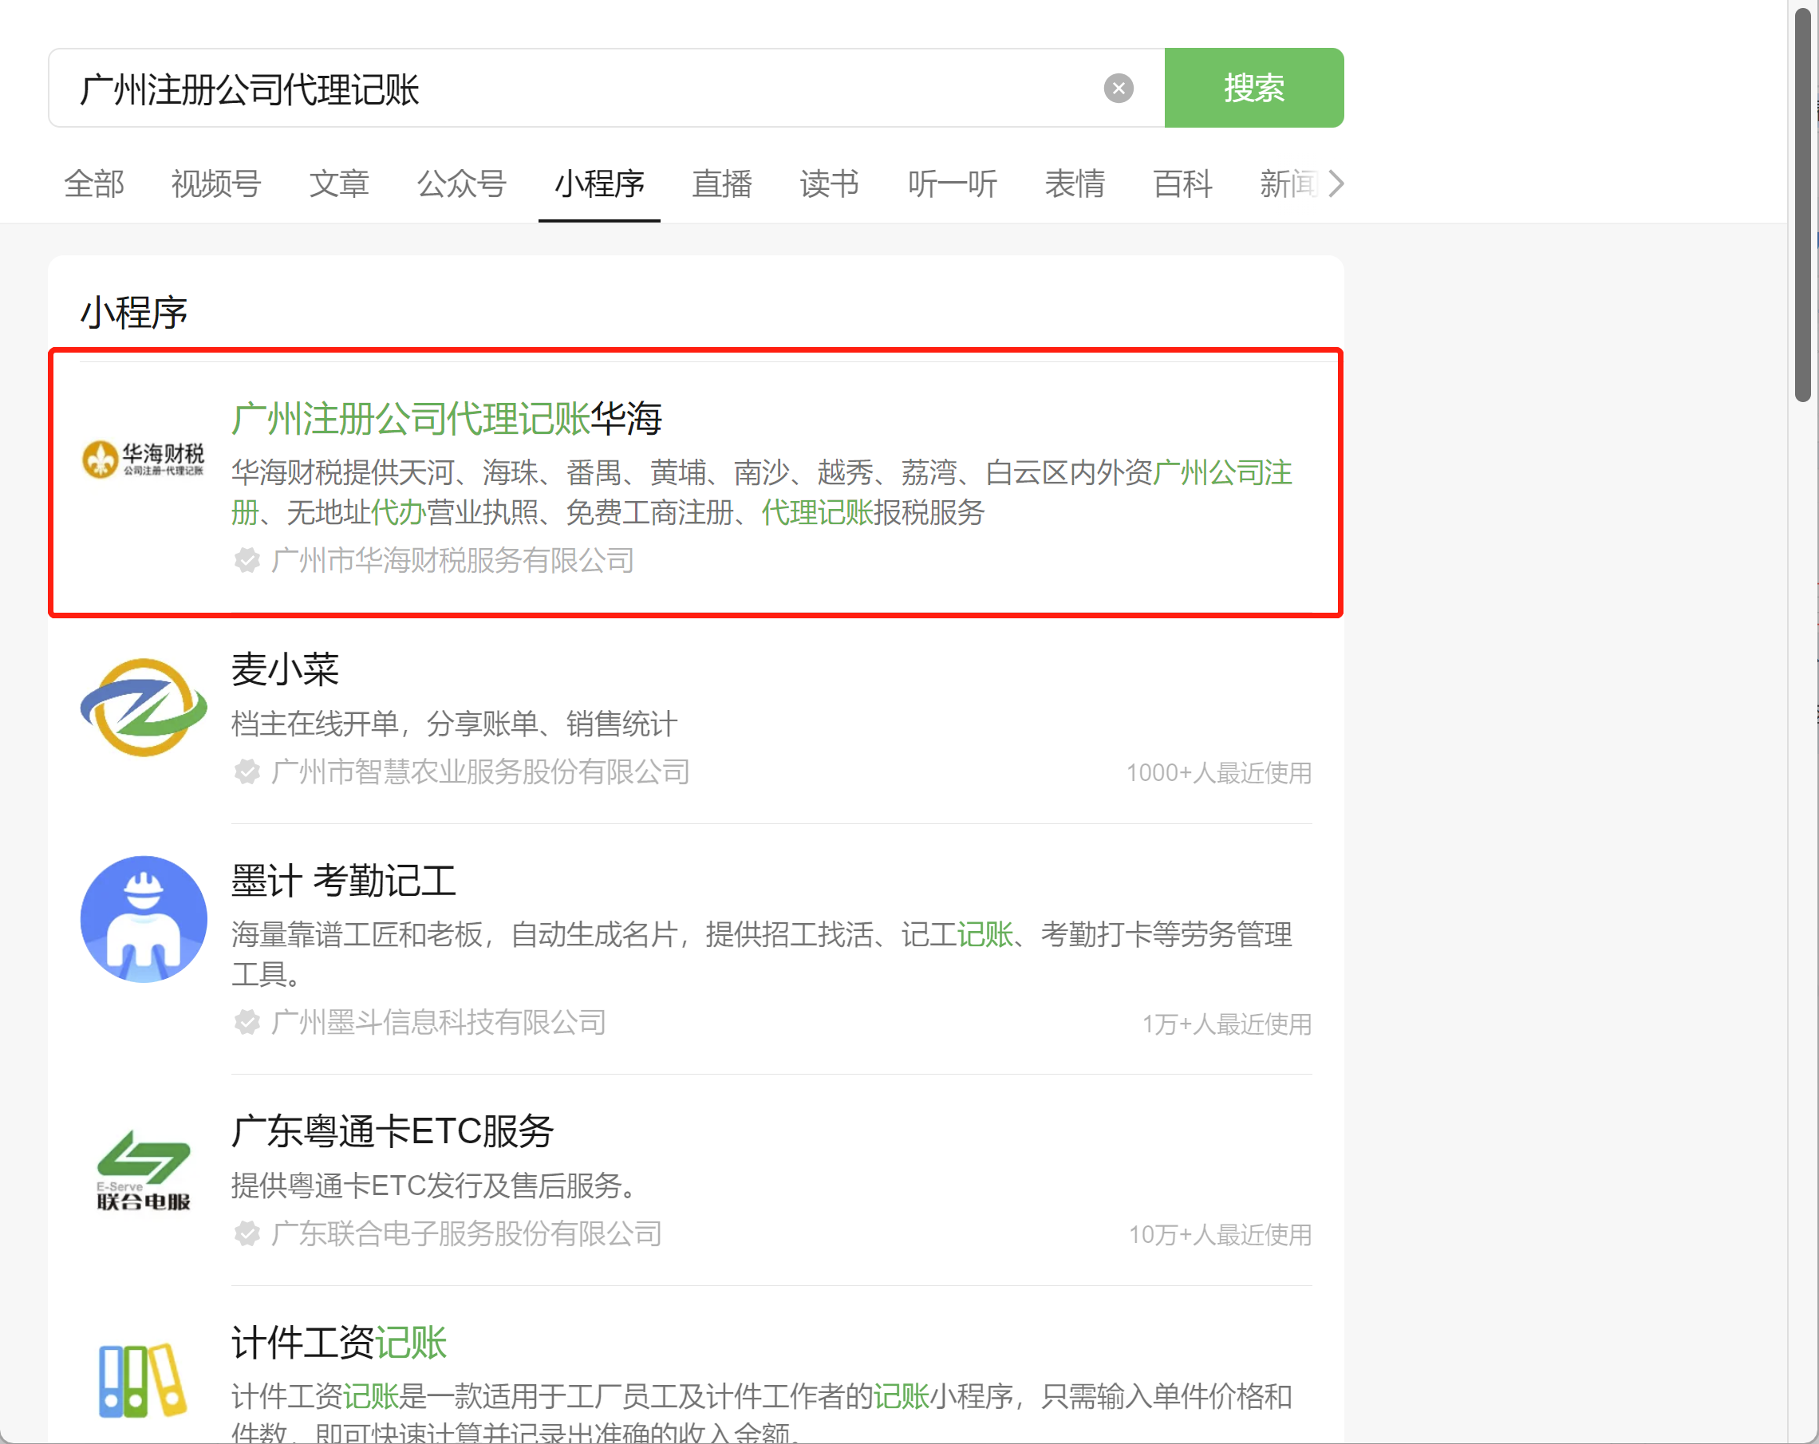
Task: Click the 墨计 考勤记工 worker avatar icon
Action: pos(144,918)
